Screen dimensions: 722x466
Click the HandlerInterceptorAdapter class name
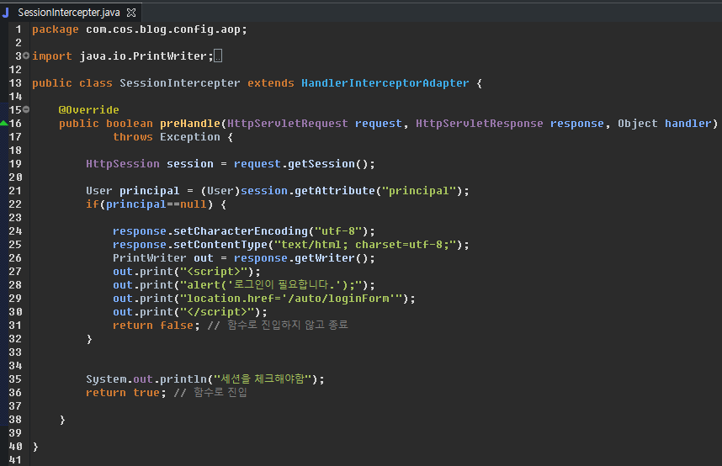(x=385, y=83)
